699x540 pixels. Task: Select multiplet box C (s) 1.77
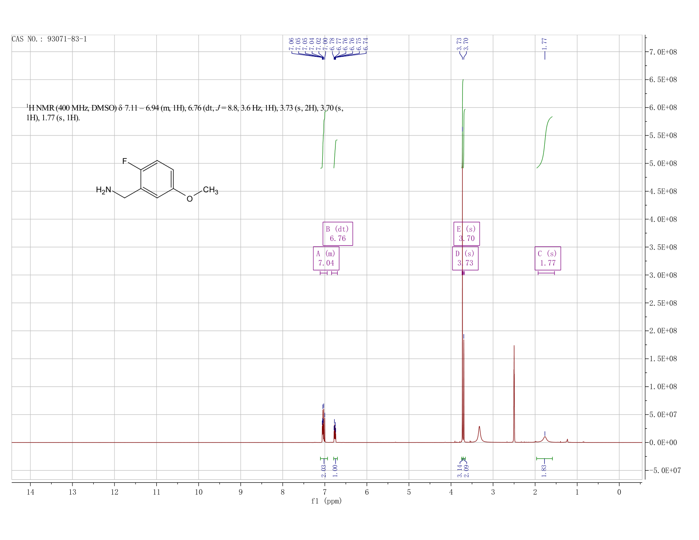[x=548, y=258]
